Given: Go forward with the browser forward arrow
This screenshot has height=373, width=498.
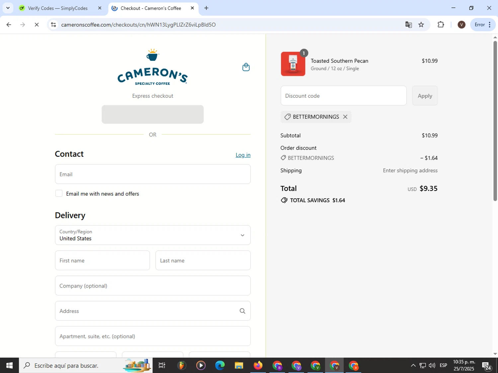Looking at the screenshot, I should 23,25.
